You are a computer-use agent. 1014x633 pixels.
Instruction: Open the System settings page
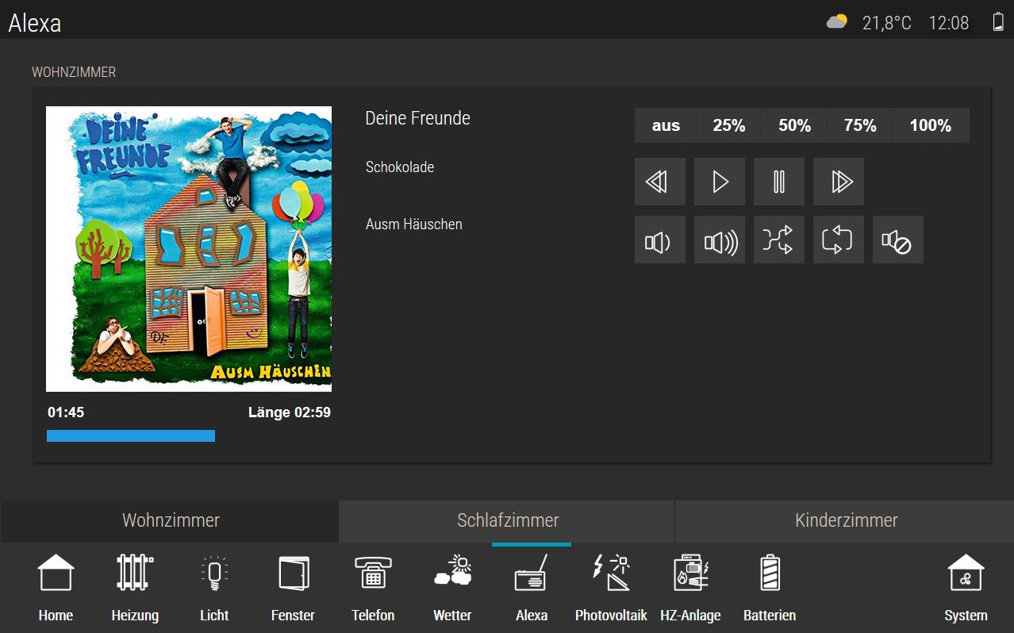(966, 588)
